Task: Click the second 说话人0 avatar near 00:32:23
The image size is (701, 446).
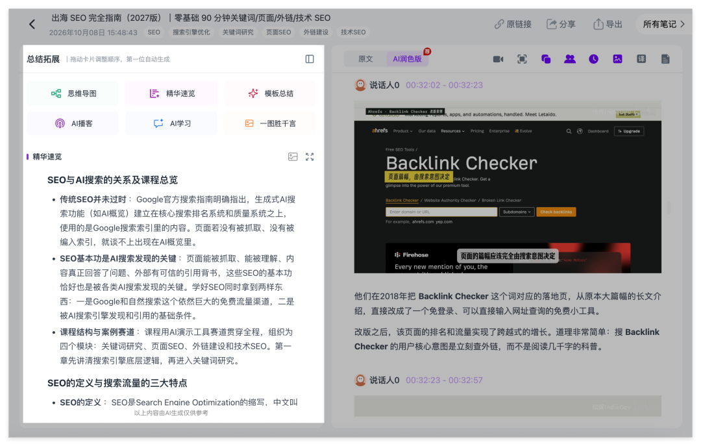Action: 360,380
